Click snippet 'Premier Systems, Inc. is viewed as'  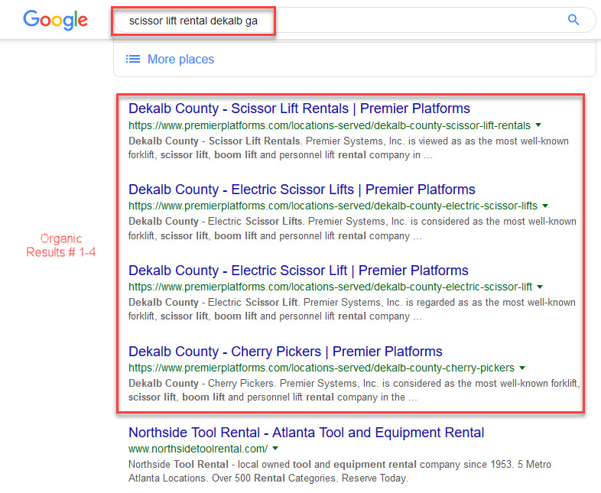384,141
